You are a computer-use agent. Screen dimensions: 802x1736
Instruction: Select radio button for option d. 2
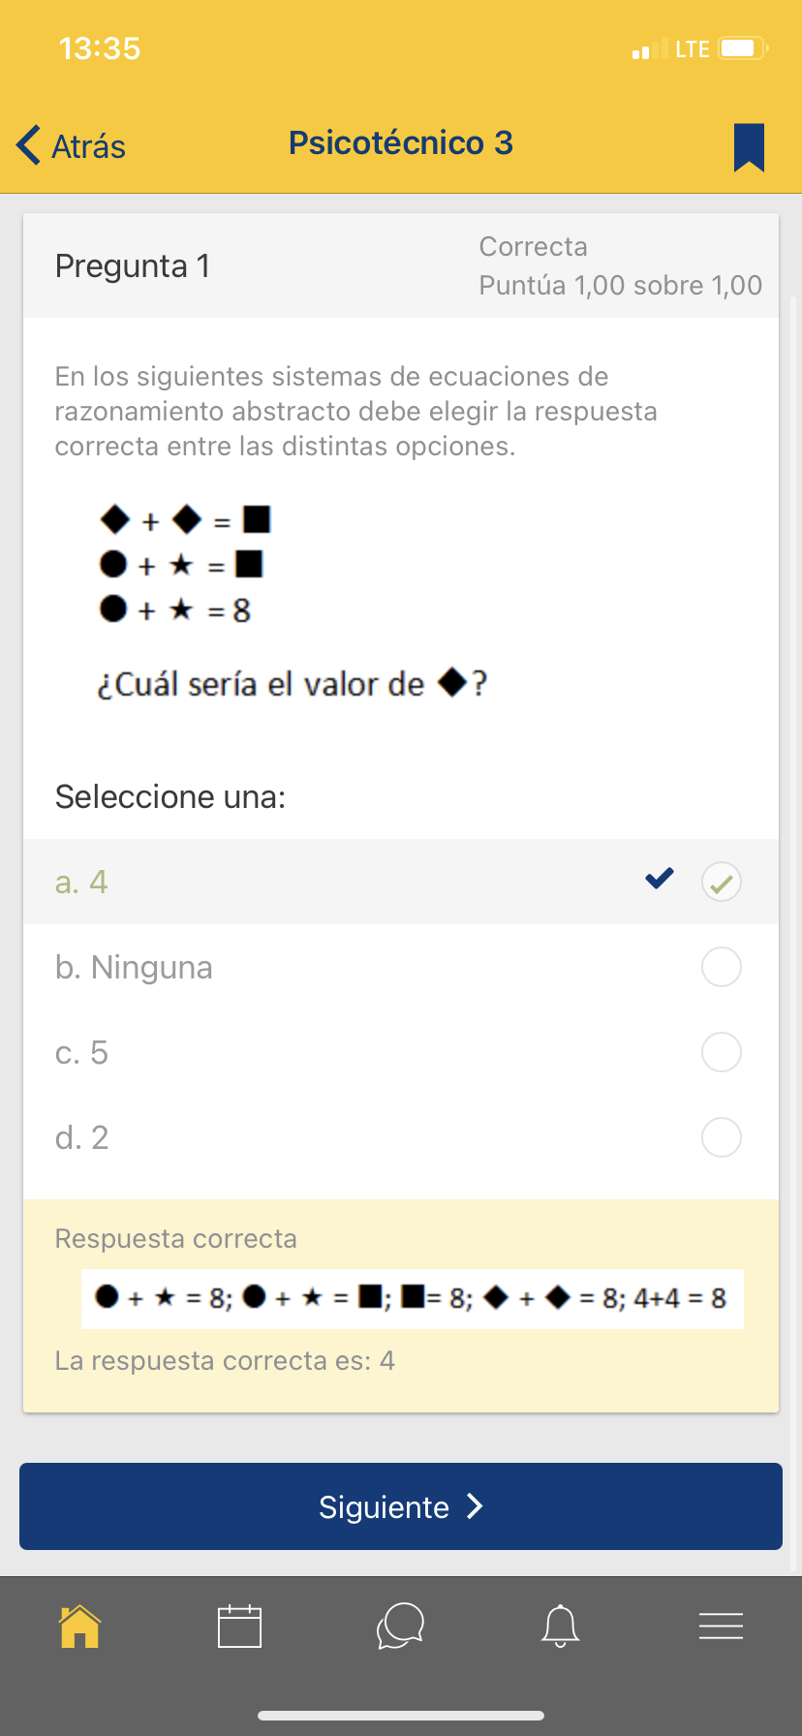[722, 1137]
